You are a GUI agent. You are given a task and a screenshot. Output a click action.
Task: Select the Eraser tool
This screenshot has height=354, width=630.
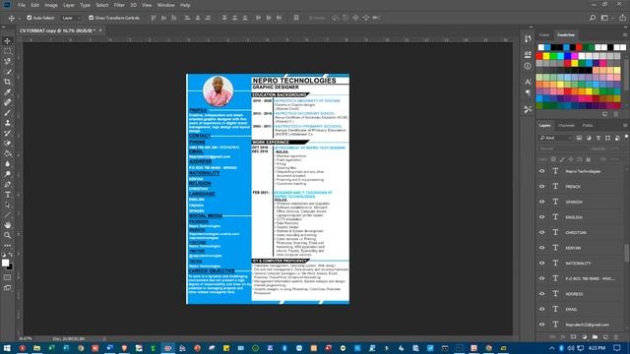(7, 144)
